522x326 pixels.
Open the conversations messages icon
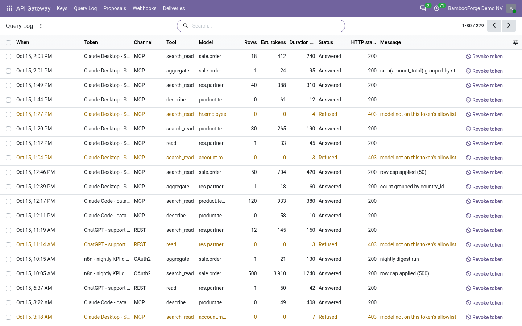pyautogui.click(x=423, y=8)
